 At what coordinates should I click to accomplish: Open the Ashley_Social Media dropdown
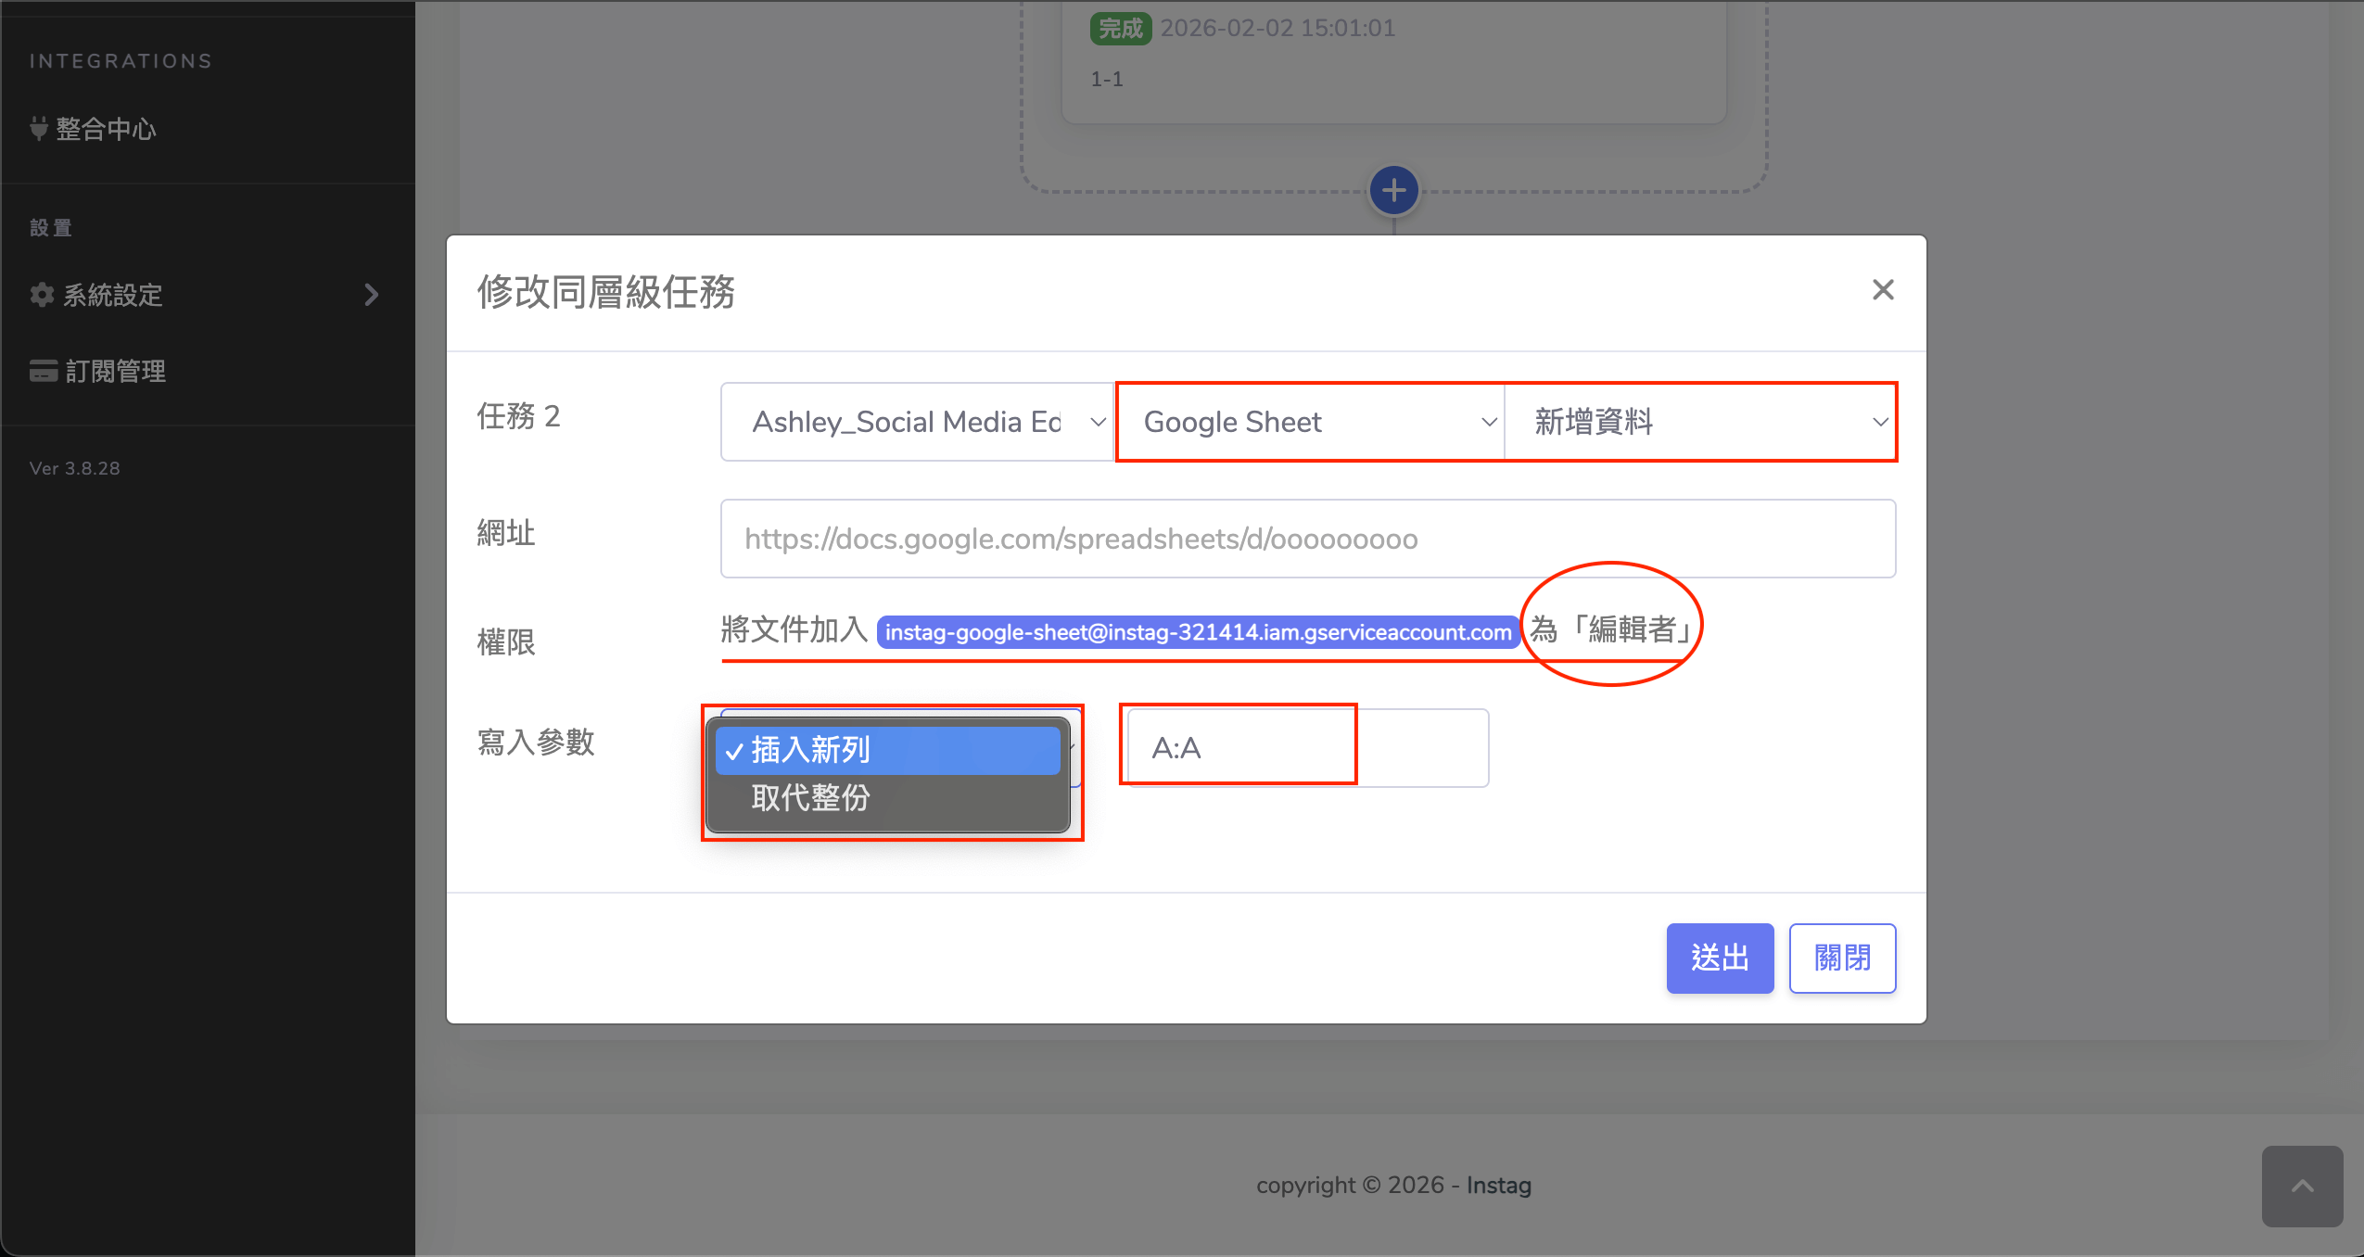coord(917,422)
